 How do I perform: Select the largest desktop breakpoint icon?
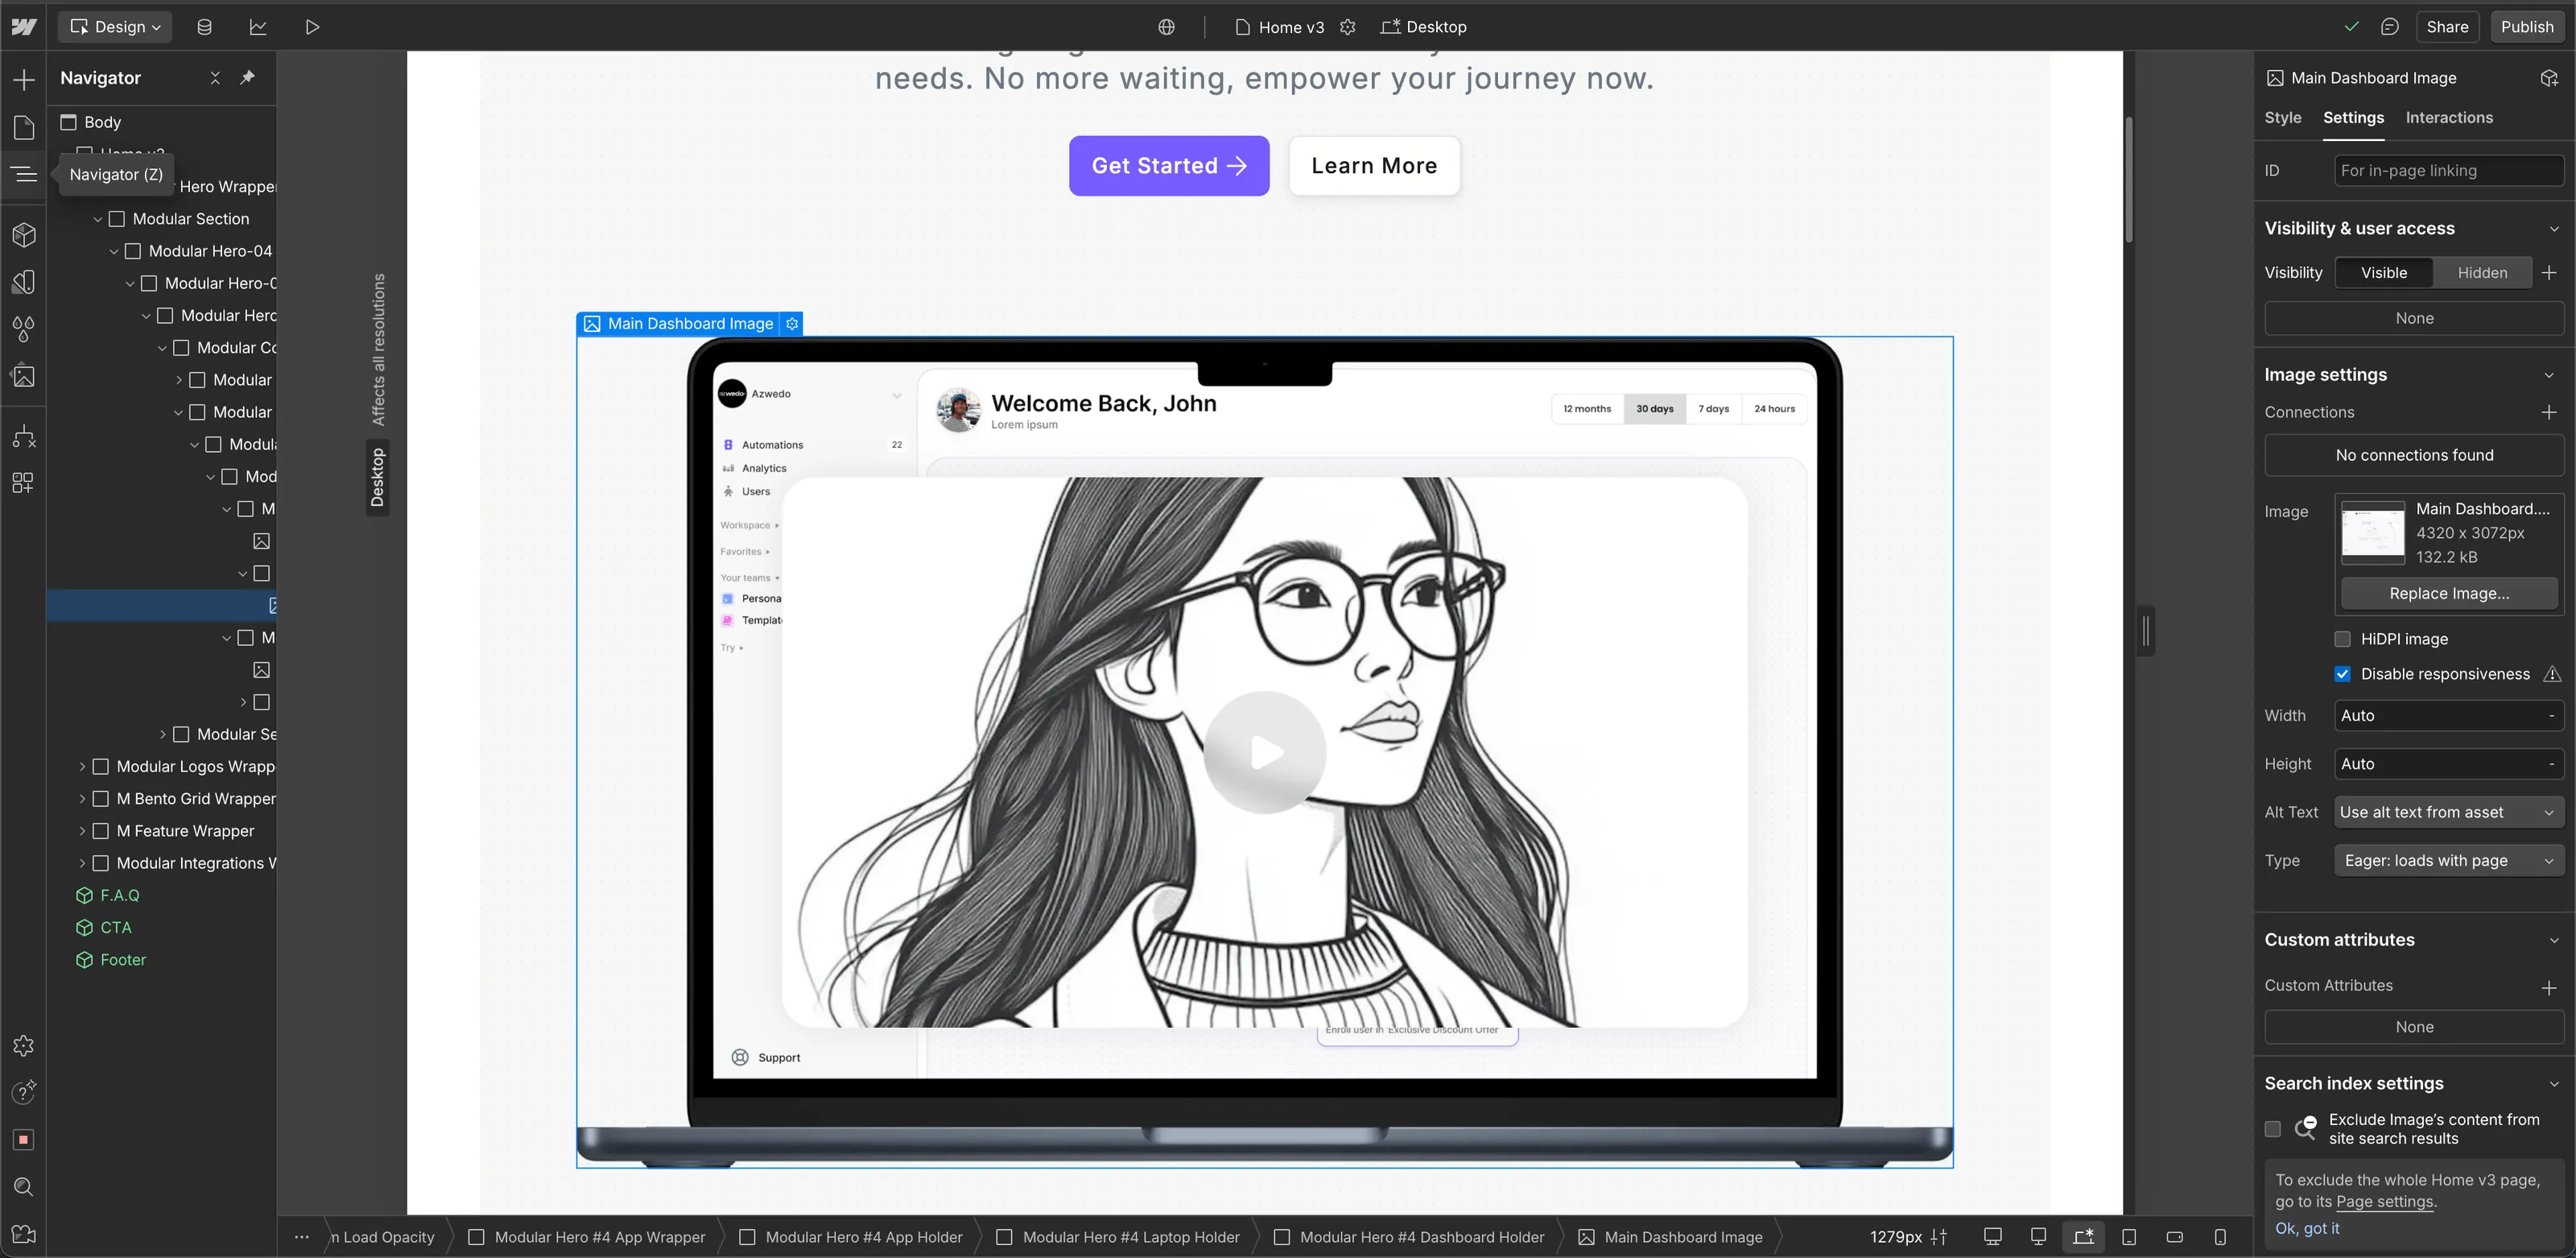coord(1992,1237)
